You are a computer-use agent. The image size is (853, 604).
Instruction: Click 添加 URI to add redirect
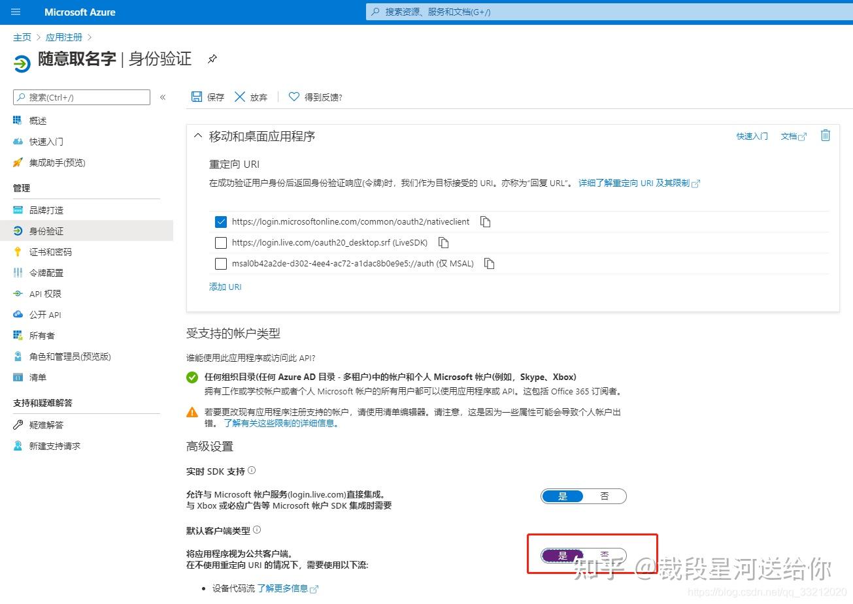click(x=225, y=286)
